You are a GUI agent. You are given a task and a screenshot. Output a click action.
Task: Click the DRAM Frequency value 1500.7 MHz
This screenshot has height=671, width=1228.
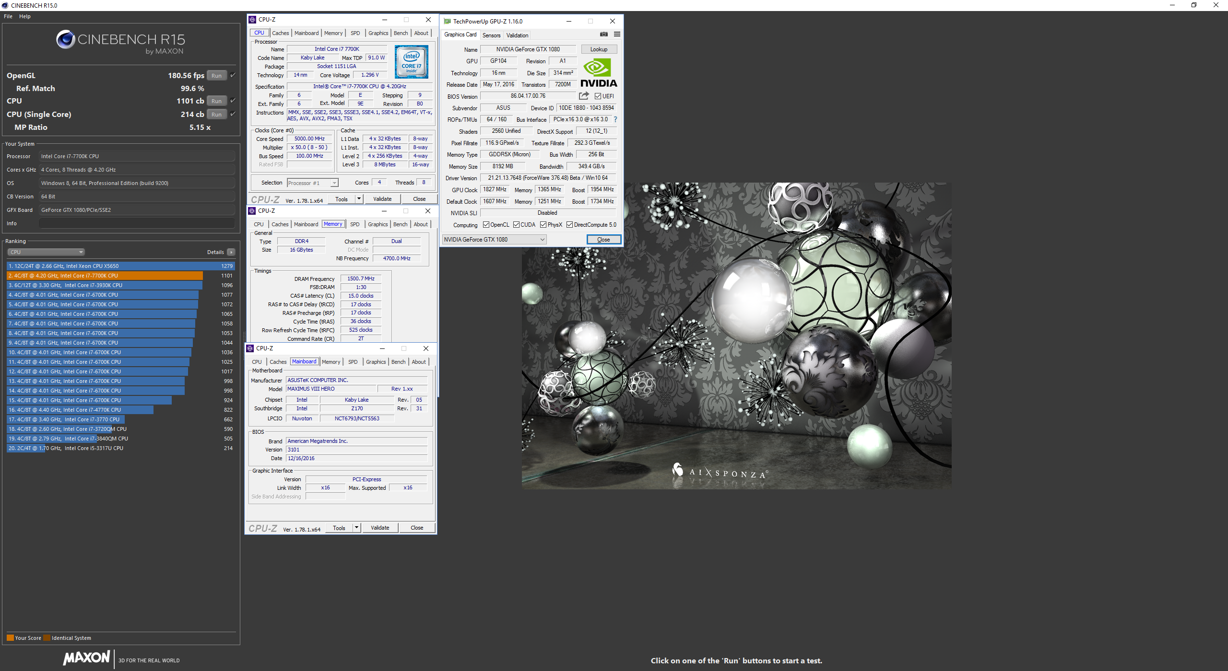pyautogui.click(x=361, y=278)
